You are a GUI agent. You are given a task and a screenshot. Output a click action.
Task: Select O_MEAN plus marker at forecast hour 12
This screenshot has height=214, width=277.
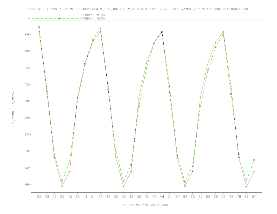click(70, 171)
